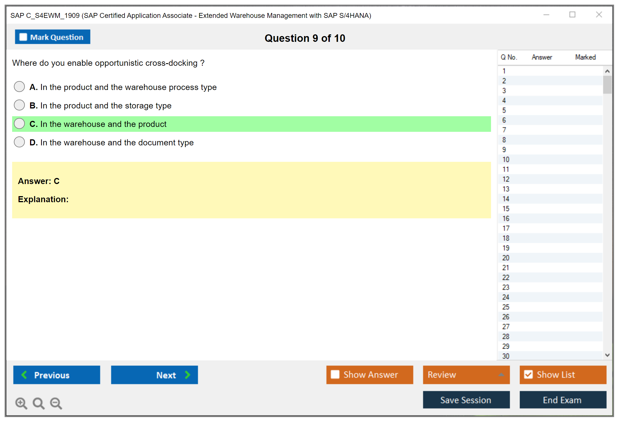The height and width of the screenshot is (424, 621).
Task: Click the question list scrollbar thumb
Action: pos(607,85)
